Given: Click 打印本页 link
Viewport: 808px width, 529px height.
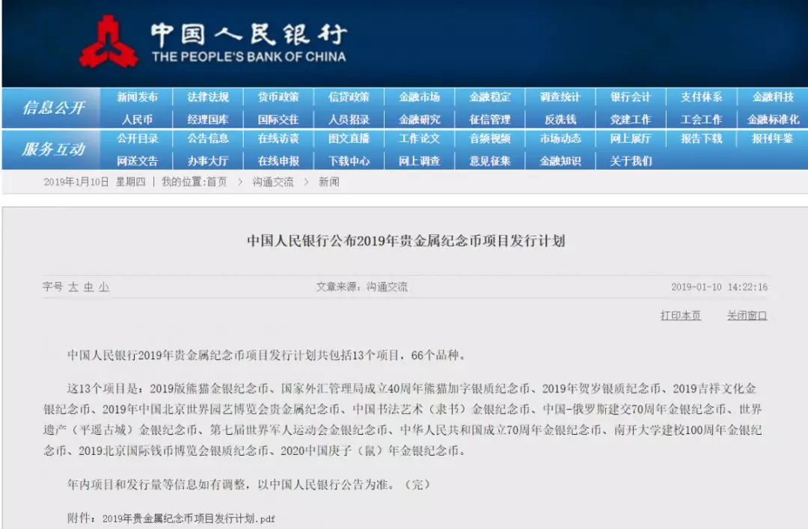Looking at the screenshot, I should click(x=681, y=316).
